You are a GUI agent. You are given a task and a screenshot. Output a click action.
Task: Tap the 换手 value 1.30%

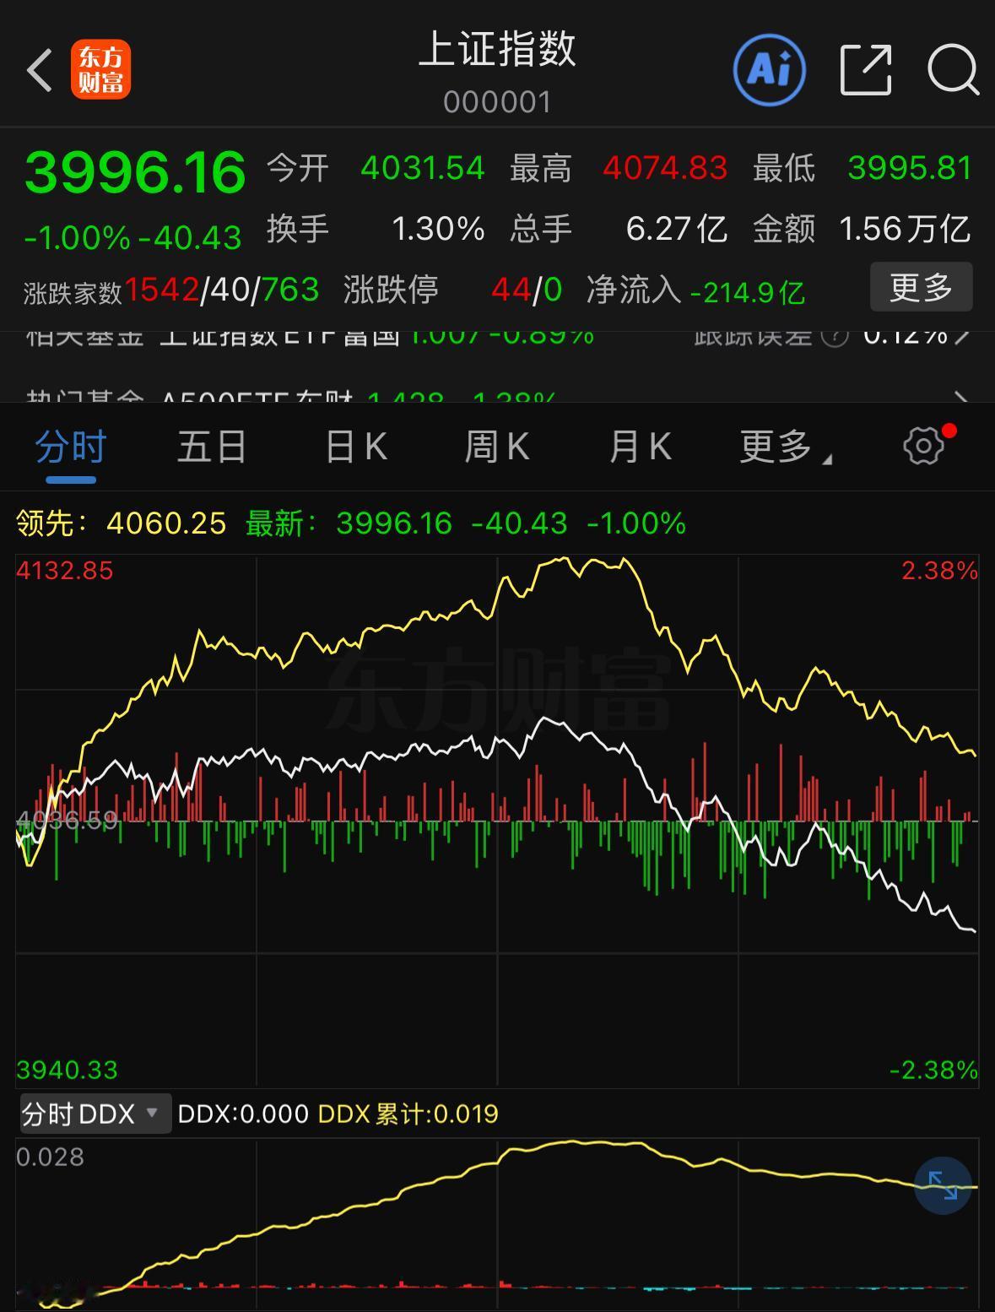click(438, 229)
